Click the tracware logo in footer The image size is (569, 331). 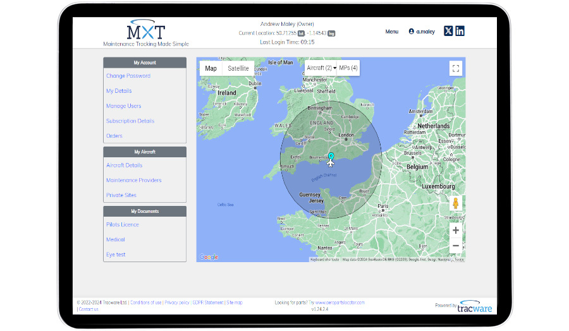[x=474, y=307]
